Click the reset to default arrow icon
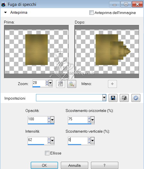144x169 pixels. pos(136,98)
